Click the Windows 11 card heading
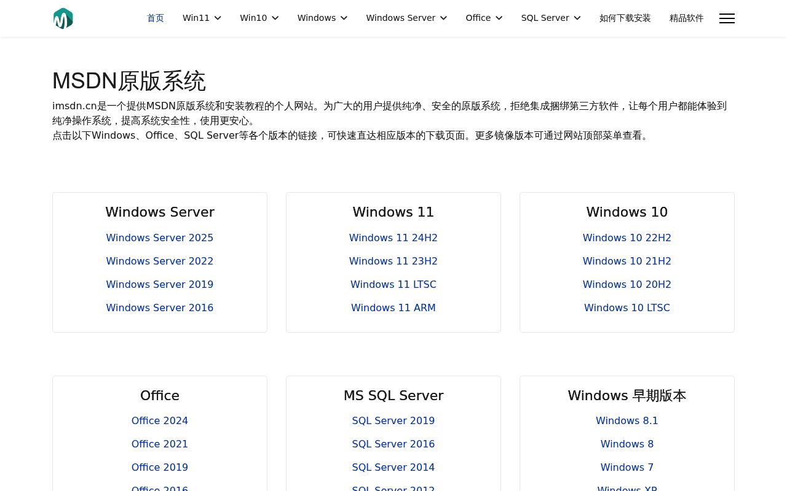787x491 pixels. coord(393,212)
